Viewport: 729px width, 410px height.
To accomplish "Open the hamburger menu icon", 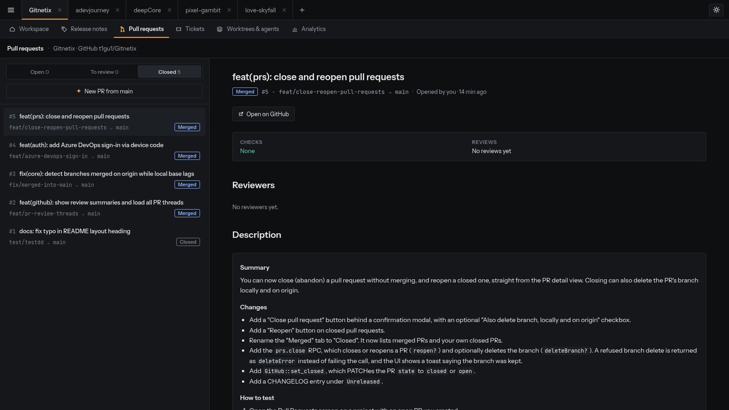I will tap(11, 10).
